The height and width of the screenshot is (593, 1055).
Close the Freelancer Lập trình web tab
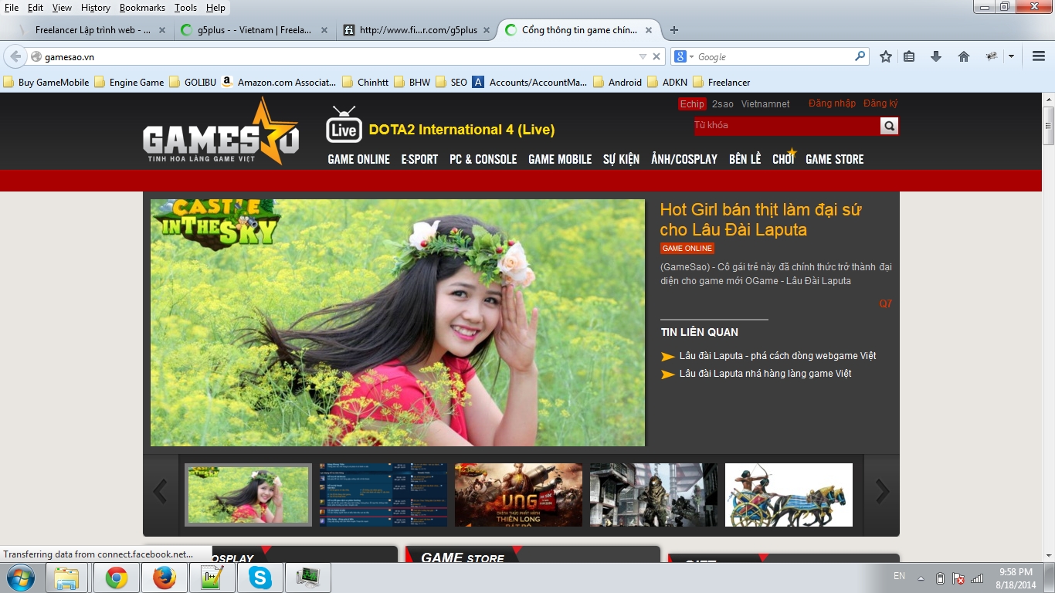click(x=162, y=30)
